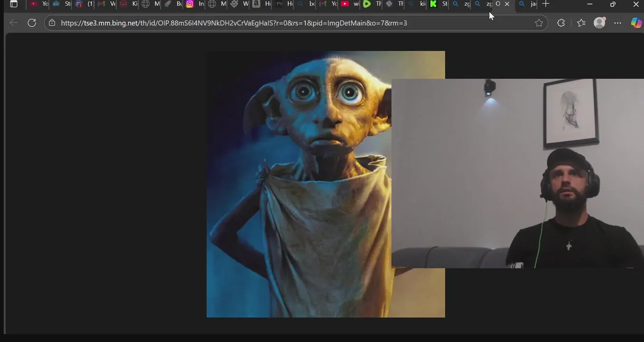Viewport: 644px width, 342px height.
Task: Open the Instagram 'In' tab
Action: coord(195,4)
